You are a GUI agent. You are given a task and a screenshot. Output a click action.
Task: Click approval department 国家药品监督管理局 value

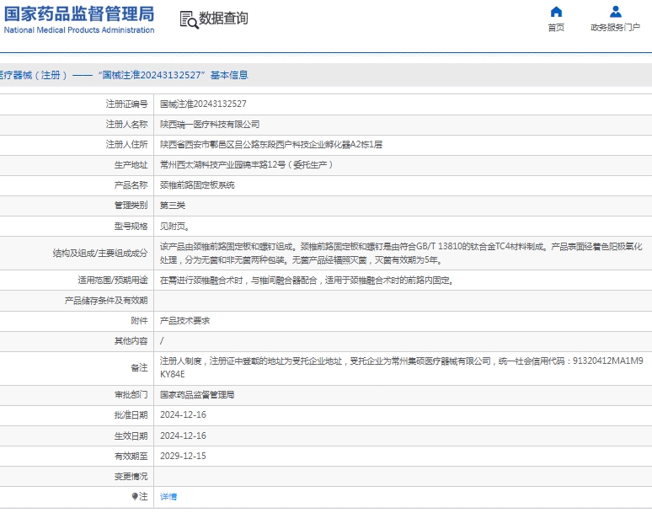197,395
